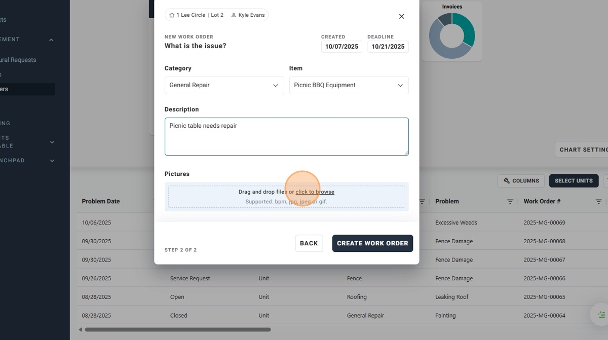Click the person icon next to Kyle Evans
The image size is (608, 340).
pos(234,15)
